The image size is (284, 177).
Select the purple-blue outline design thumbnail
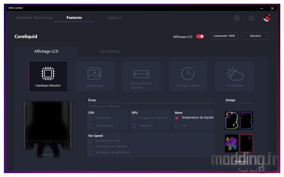pyautogui.click(x=246, y=120)
